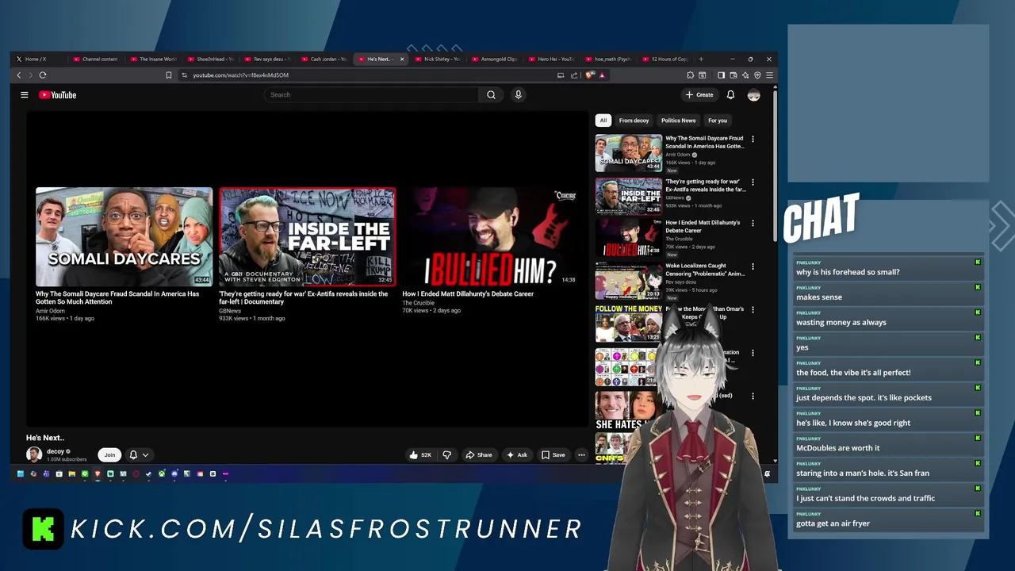Click the Join channel button
Image resolution: width=1015 pixels, height=571 pixels.
coord(109,455)
